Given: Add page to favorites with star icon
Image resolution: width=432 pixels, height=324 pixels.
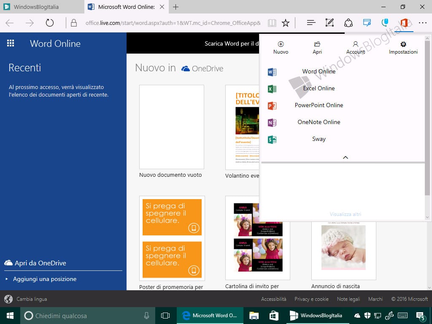Looking at the screenshot, I should [x=286, y=23].
